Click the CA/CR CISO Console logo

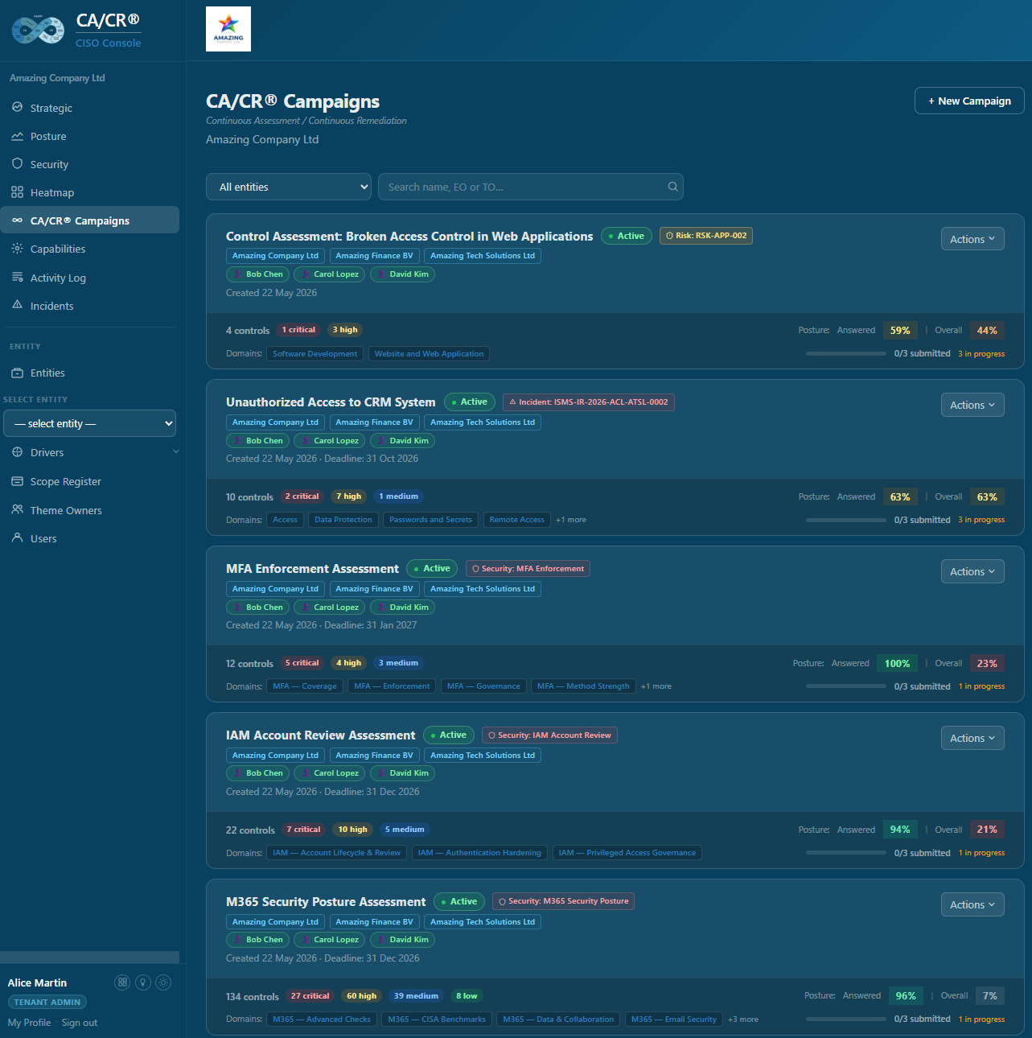click(x=38, y=31)
